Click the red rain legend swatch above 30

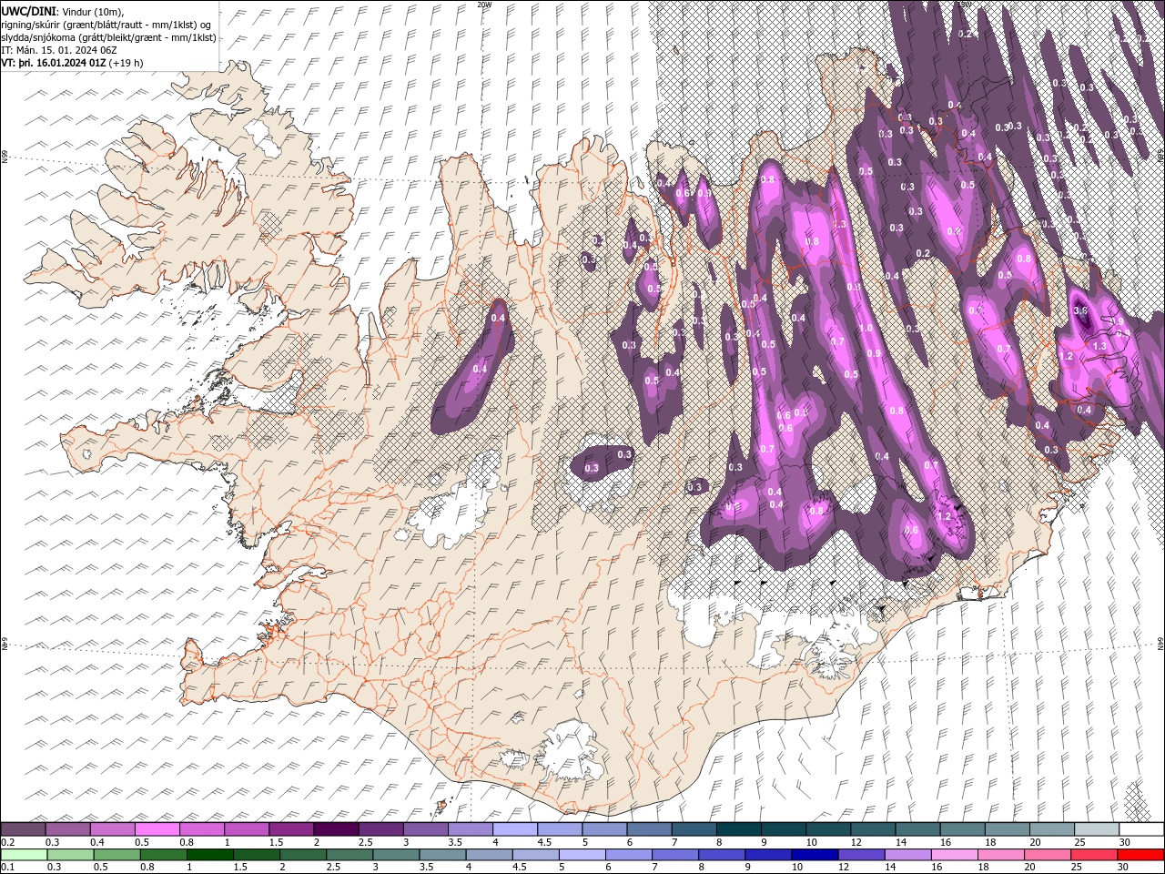click(1140, 854)
